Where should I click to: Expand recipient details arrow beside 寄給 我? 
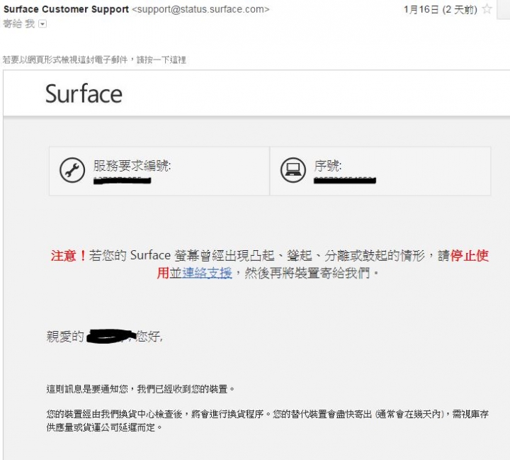42,24
